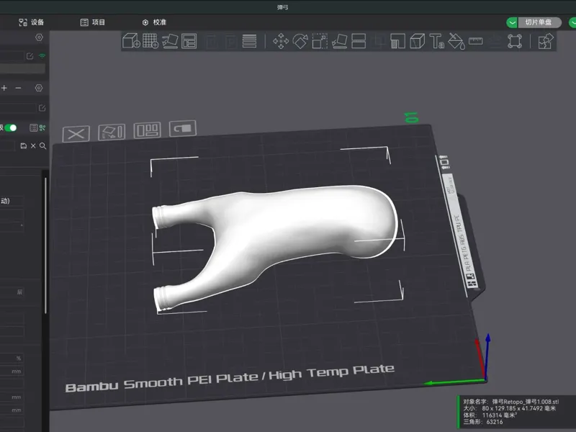Select the Move tool
576x432 pixels.
tap(281, 41)
